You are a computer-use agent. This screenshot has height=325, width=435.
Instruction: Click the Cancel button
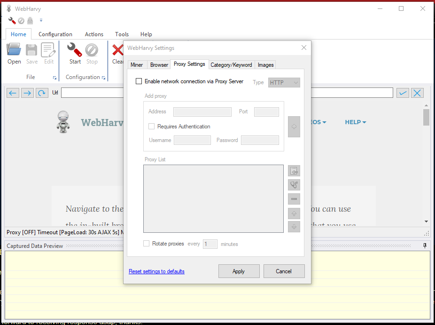coord(284,271)
